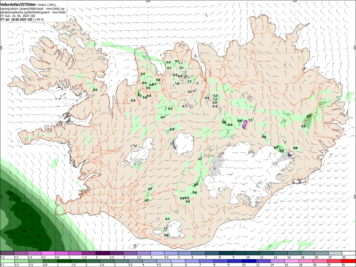This screenshot has width=356, height=267.
Task: Click the '0.9' precipitation value on the map
Action: tap(180, 76)
